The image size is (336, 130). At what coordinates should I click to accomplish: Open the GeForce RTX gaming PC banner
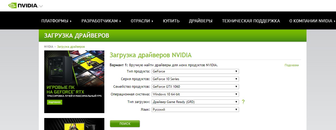pos(74,82)
